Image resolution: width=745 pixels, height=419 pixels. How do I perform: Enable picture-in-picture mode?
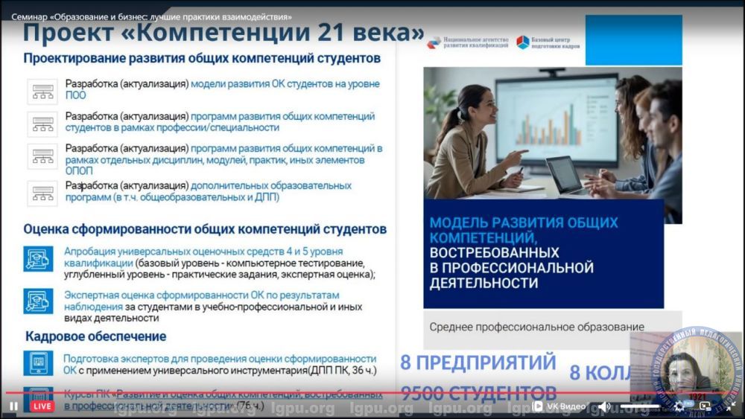coord(705,406)
